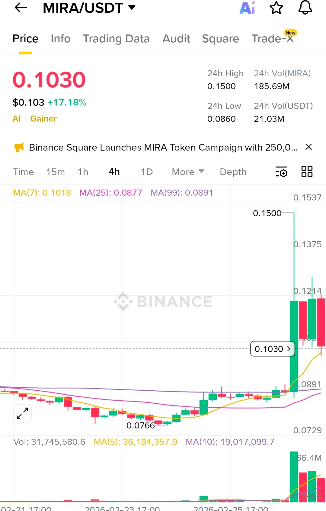Open chart indicator settings icon
Image resolution: width=326 pixels, height=511 pixels.
click(x=281, y=172)
